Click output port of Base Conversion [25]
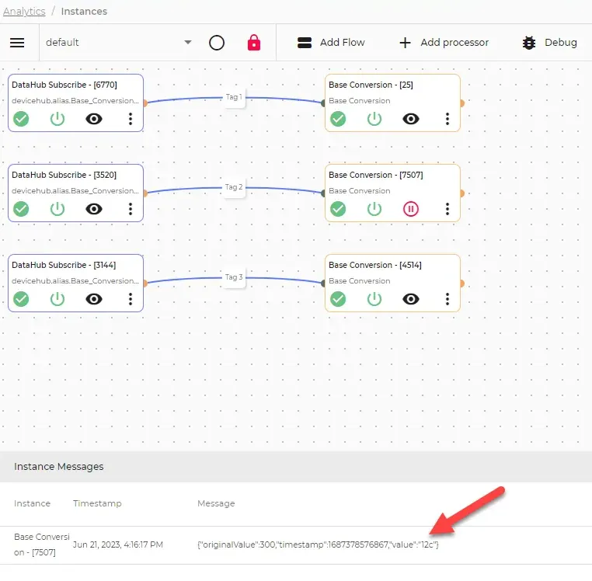 461,103
